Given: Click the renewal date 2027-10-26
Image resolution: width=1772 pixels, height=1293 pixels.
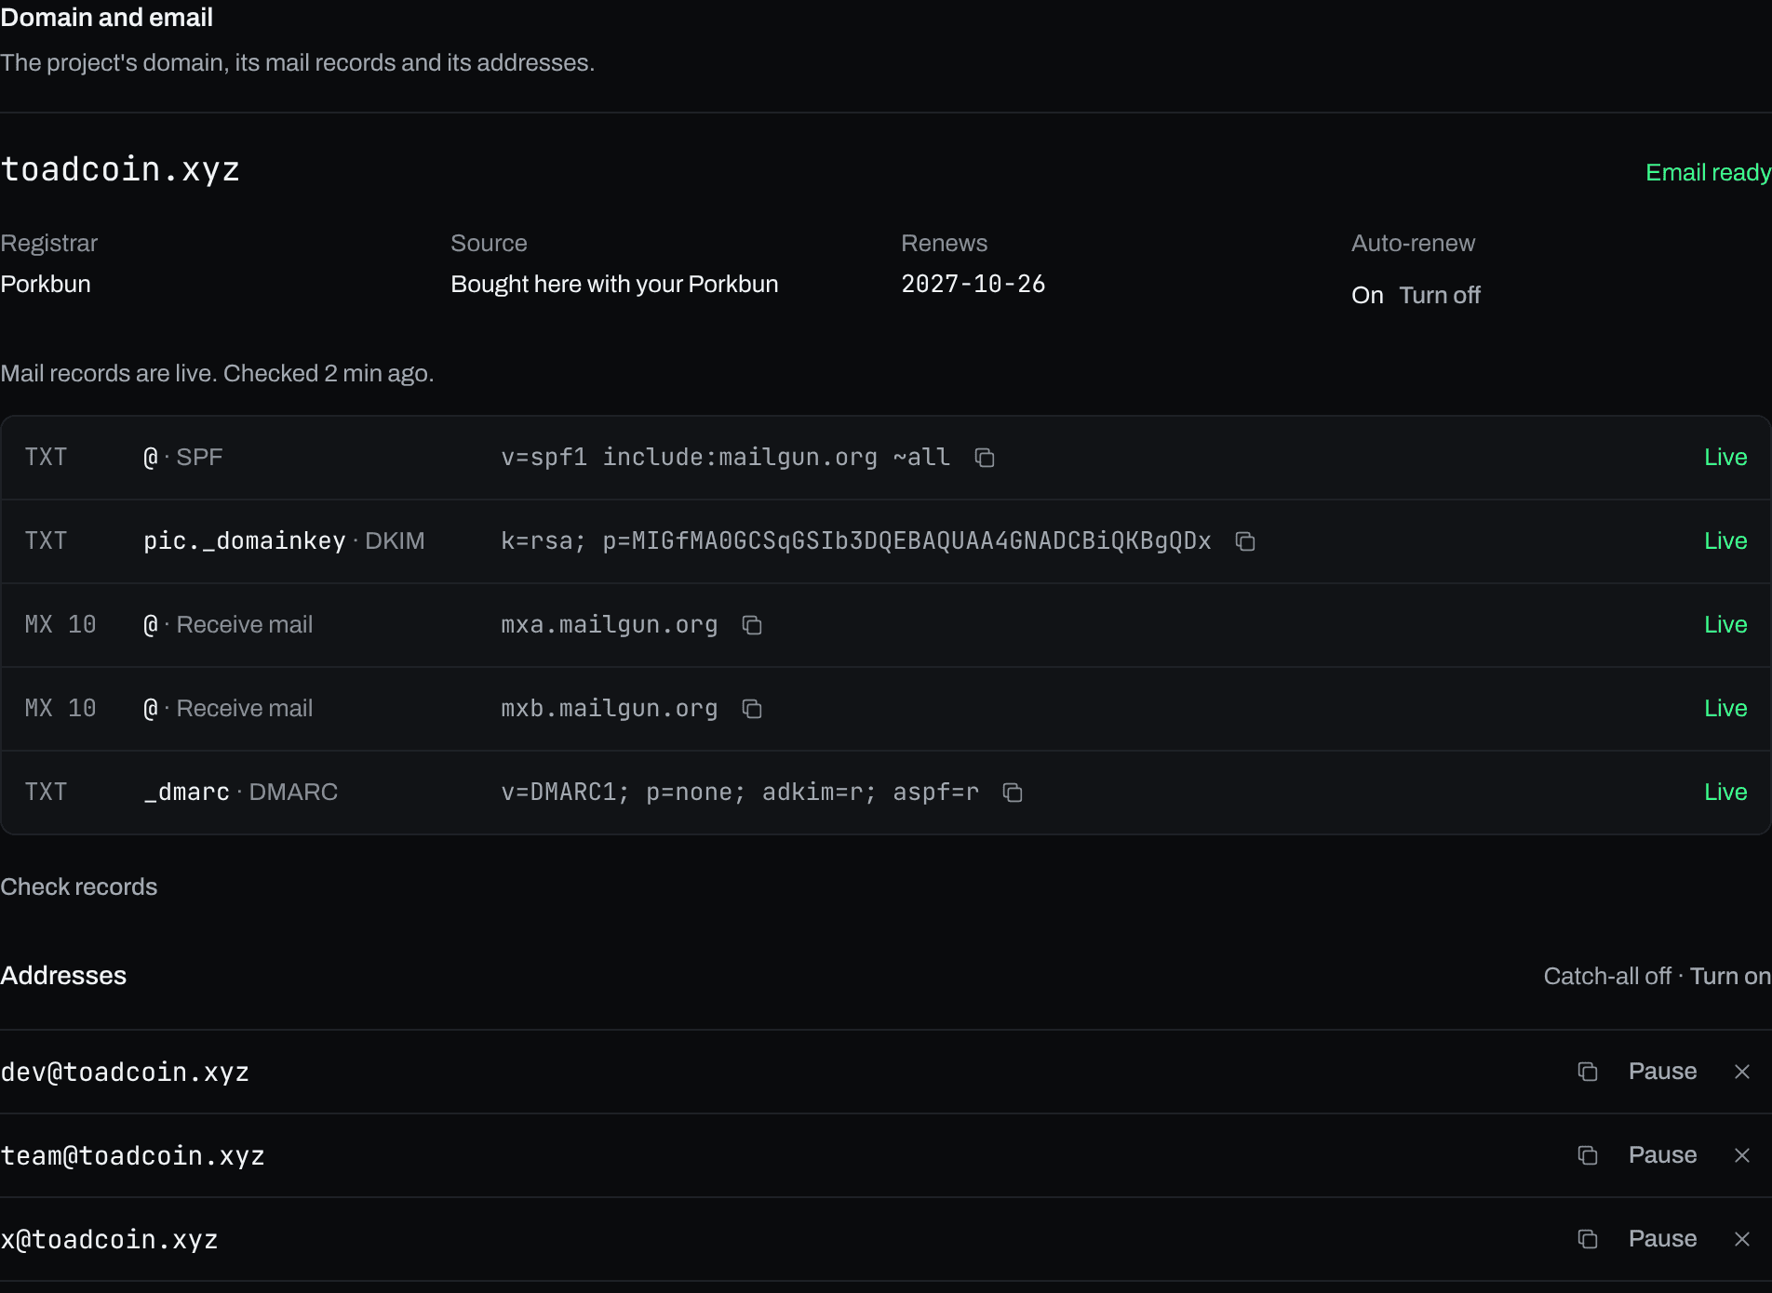Looking at the screenshot, I should [x=973, y=284].
